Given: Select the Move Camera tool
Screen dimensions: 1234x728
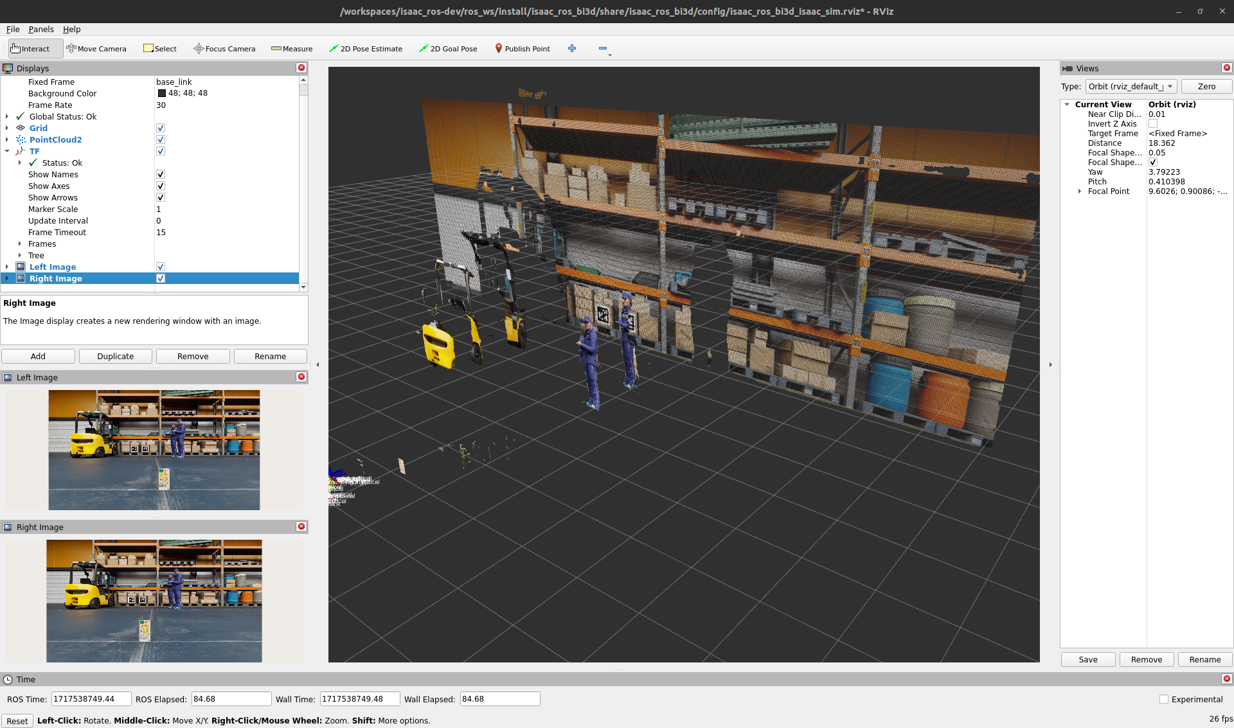Looking at the screenshot, I should [96, 49].
